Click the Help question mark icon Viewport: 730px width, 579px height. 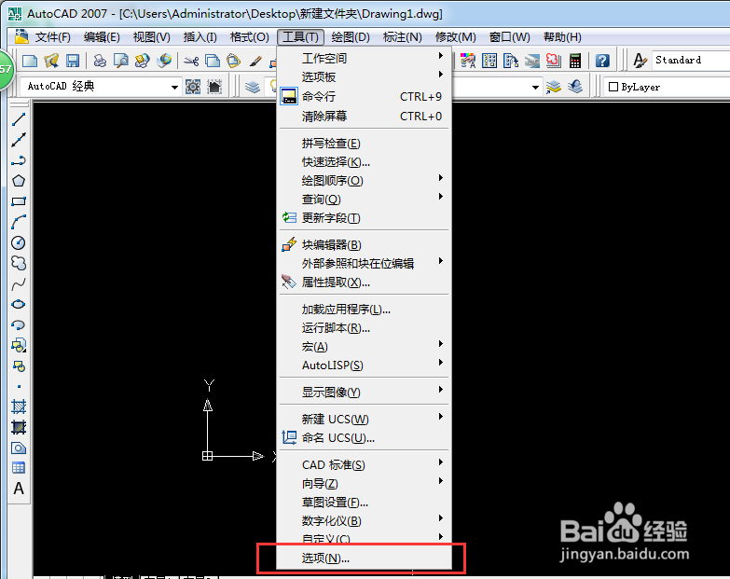[602, 61]
